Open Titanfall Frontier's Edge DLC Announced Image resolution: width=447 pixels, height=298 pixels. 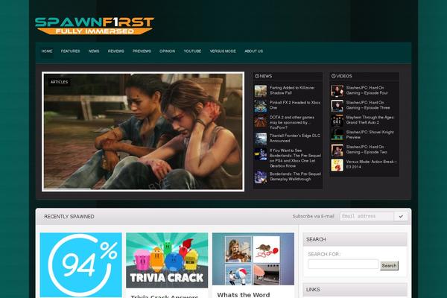[x=295, y=139]
